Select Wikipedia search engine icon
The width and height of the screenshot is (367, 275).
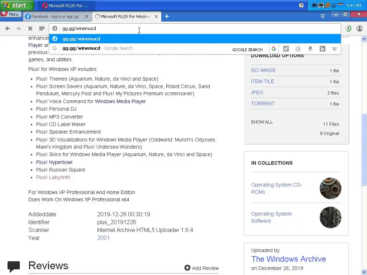[x=334, y=49]
